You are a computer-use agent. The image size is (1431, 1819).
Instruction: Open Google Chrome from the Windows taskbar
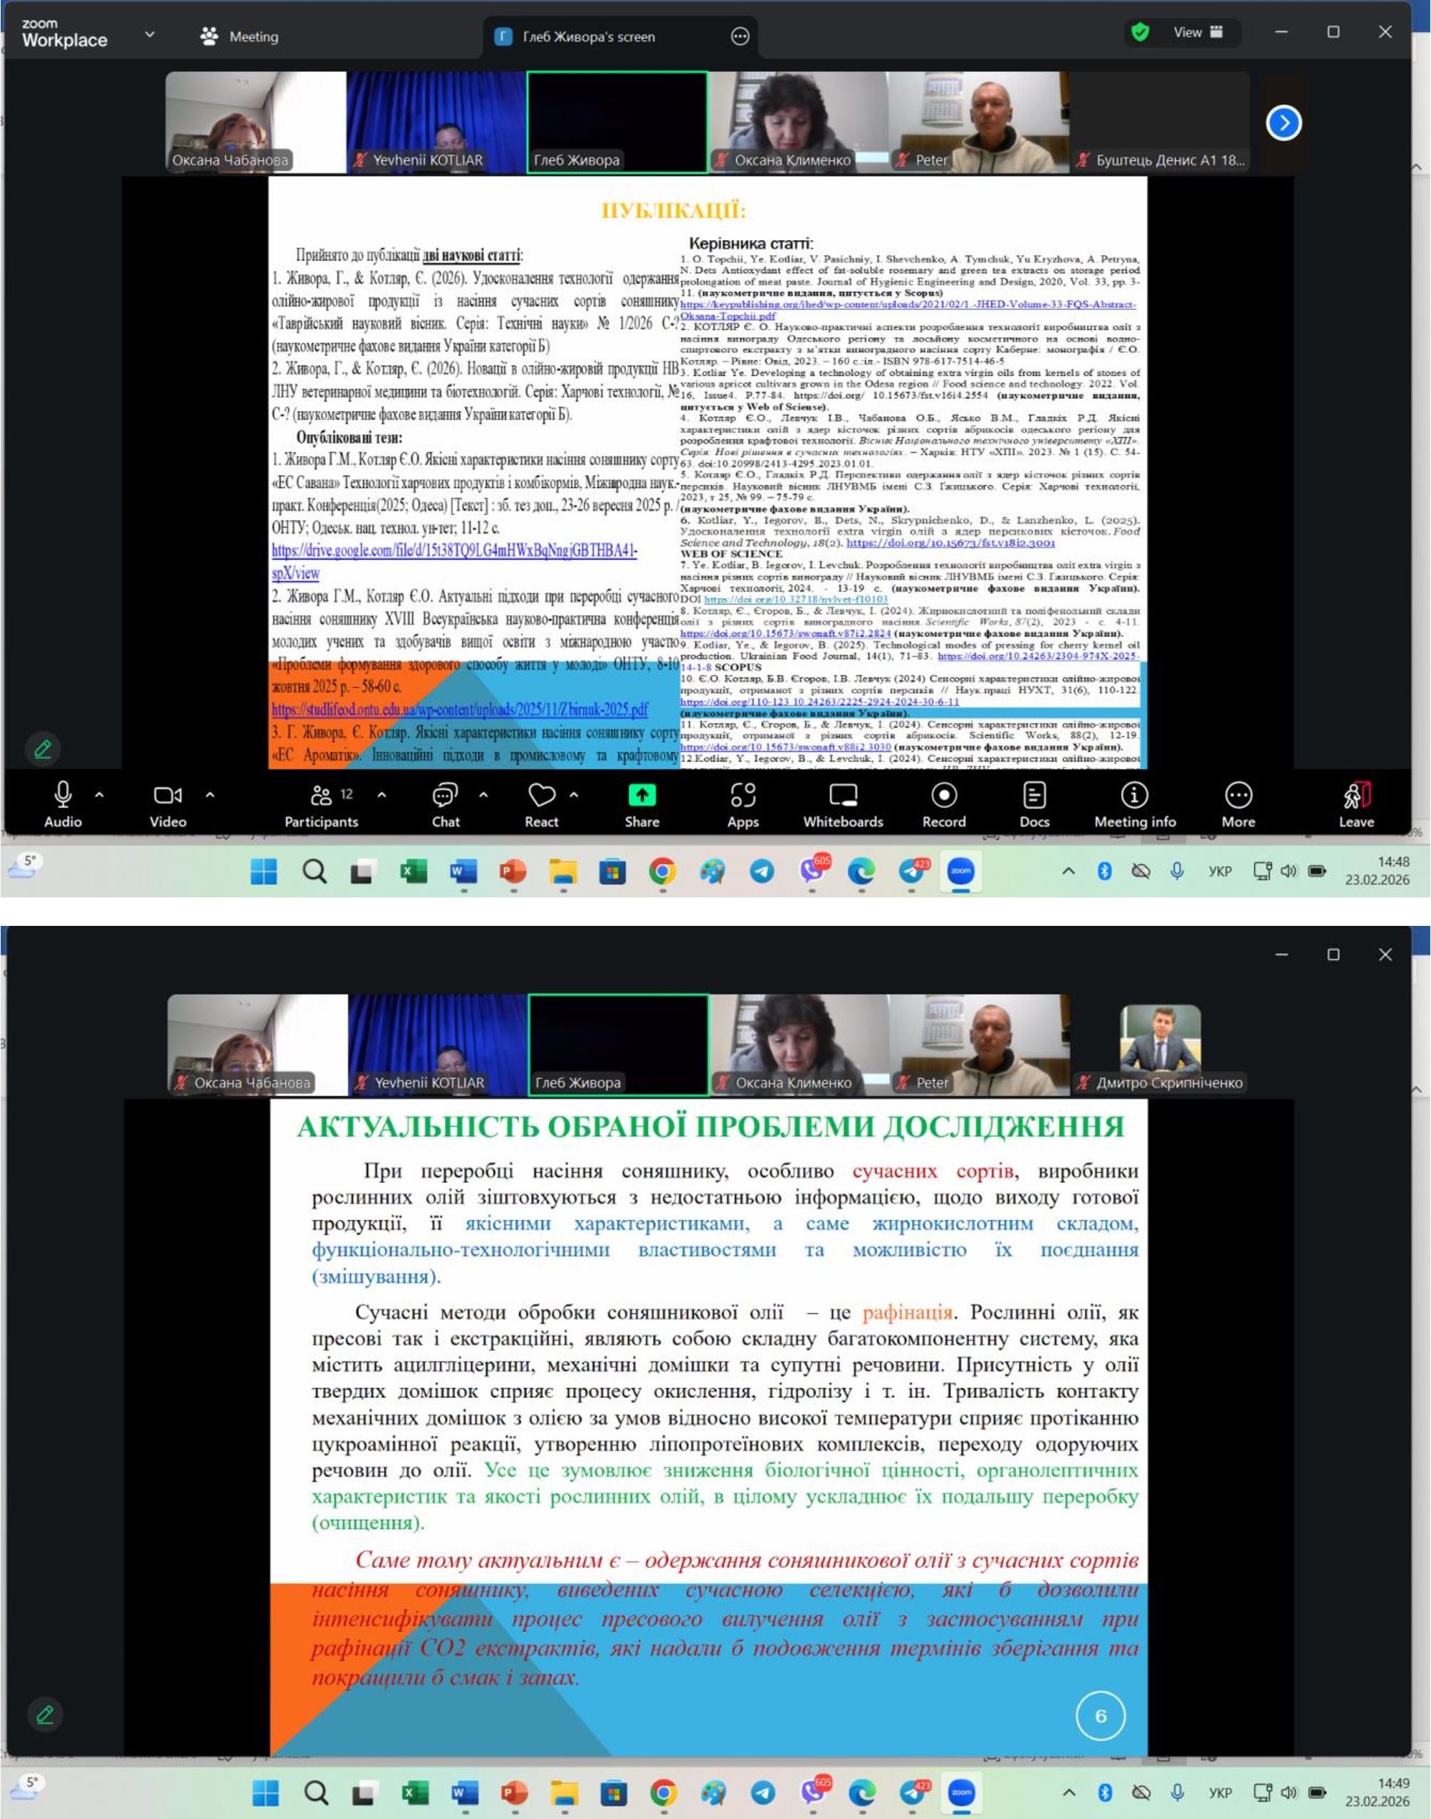pyautogui.click(x=662, y=872)
